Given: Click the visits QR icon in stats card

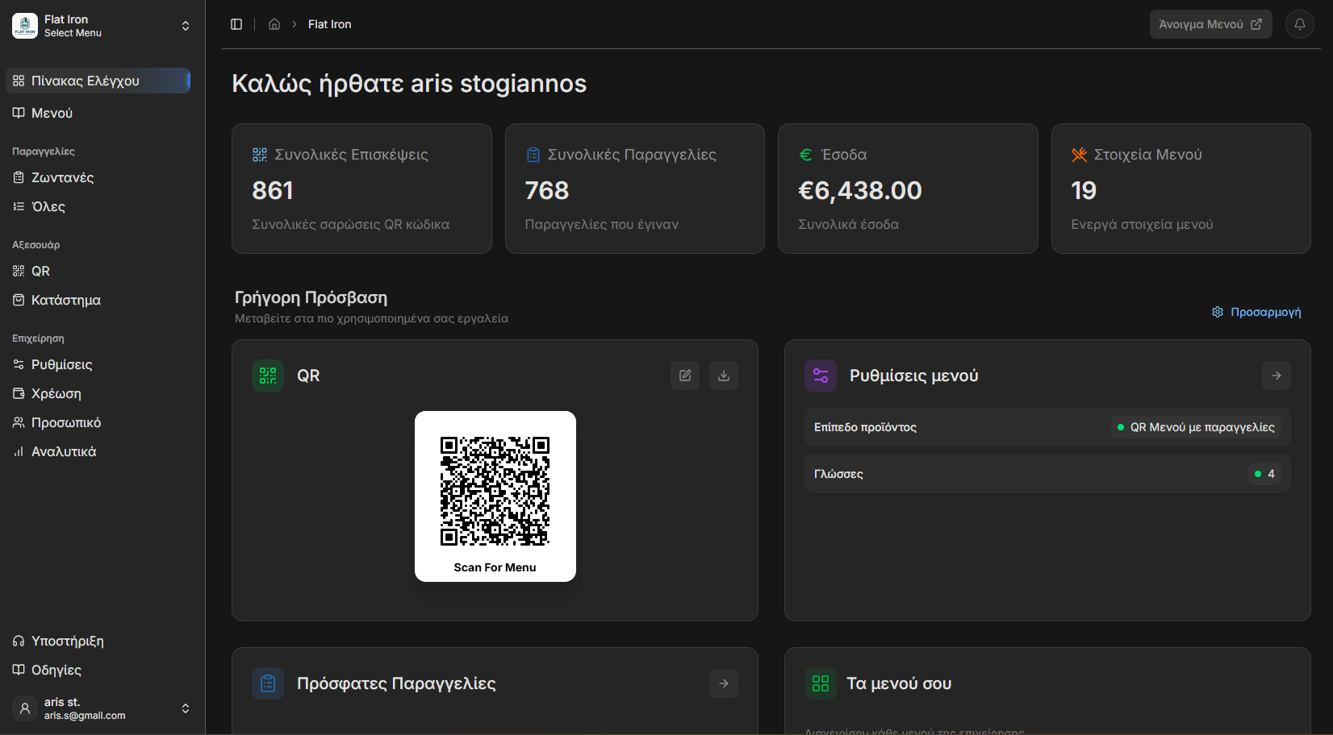Looking at the screenshot, I should pos(260,155).
